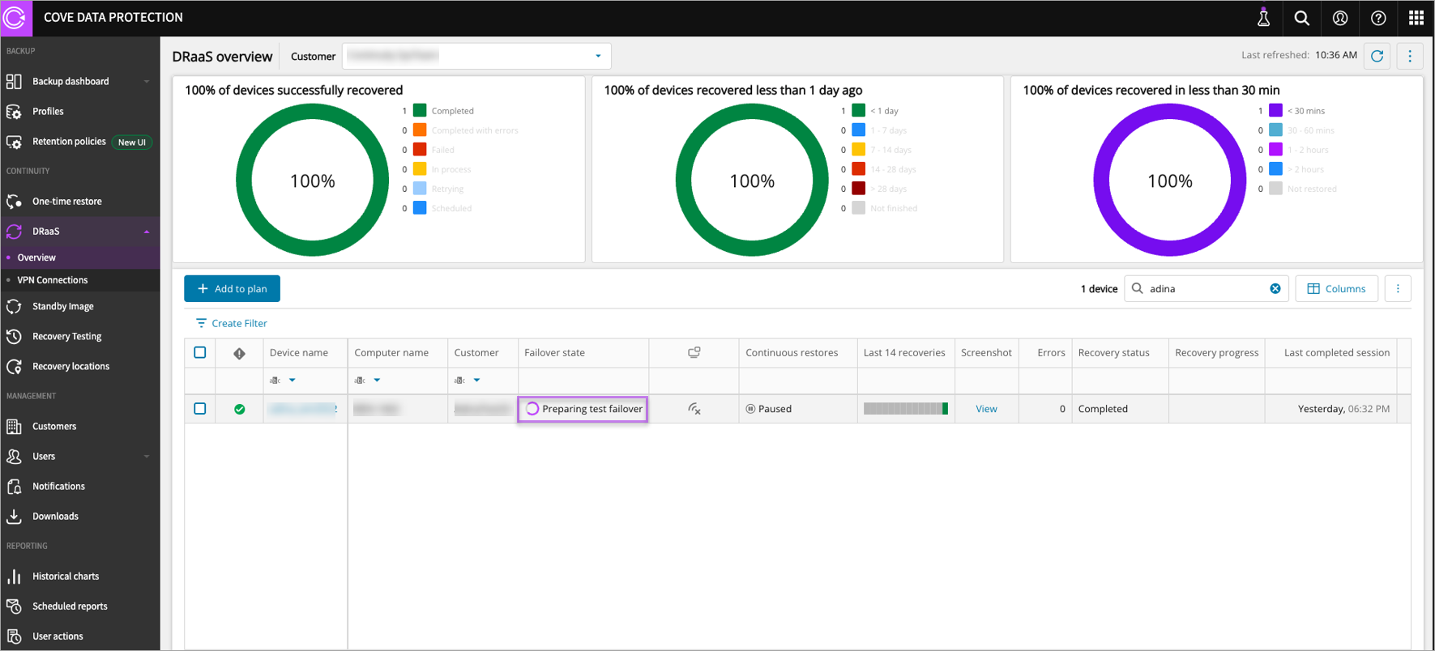
Task: Open the Device name filter dropdown
Action: pyautogui.click(x=293, y=381)
